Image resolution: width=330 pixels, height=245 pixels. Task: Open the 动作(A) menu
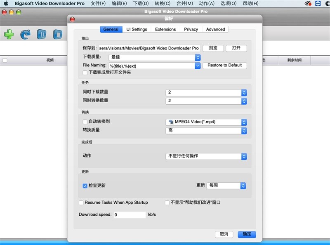[207, 3]
